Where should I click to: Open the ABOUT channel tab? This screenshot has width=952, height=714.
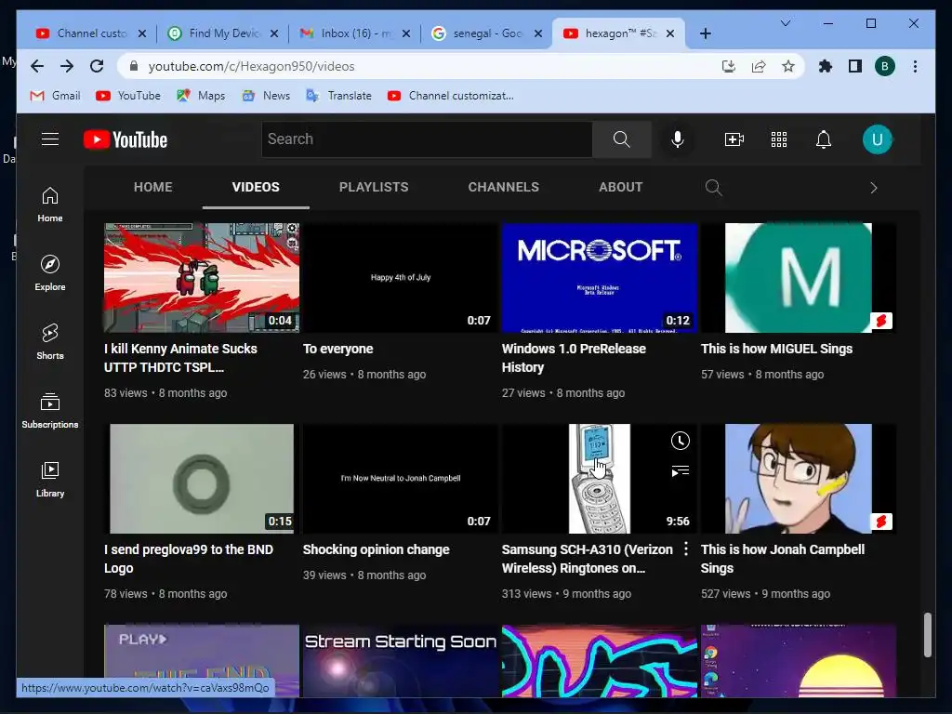(x=620, y=187)
